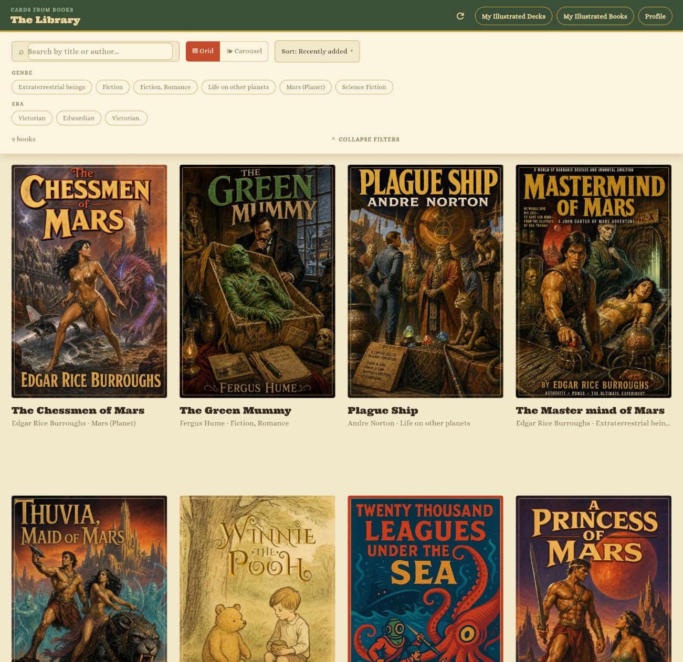Screen dimensions: 683x662
Task: Filter by Extraterrestrial beings genre
Action: (x=51, y=87)
